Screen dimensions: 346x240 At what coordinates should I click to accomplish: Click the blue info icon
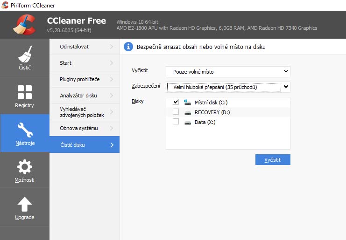[128, 47]
